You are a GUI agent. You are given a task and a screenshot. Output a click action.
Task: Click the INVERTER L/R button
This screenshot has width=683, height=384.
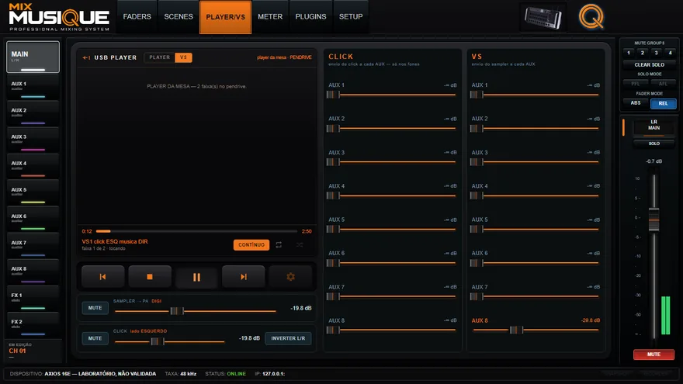[x=288, y=338]
